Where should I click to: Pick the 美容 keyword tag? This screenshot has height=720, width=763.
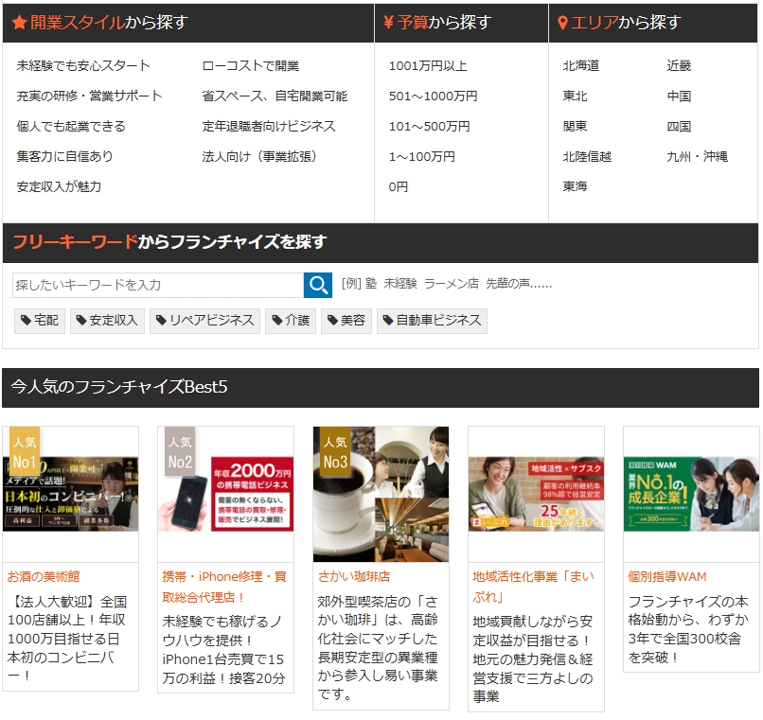point(346,321)
